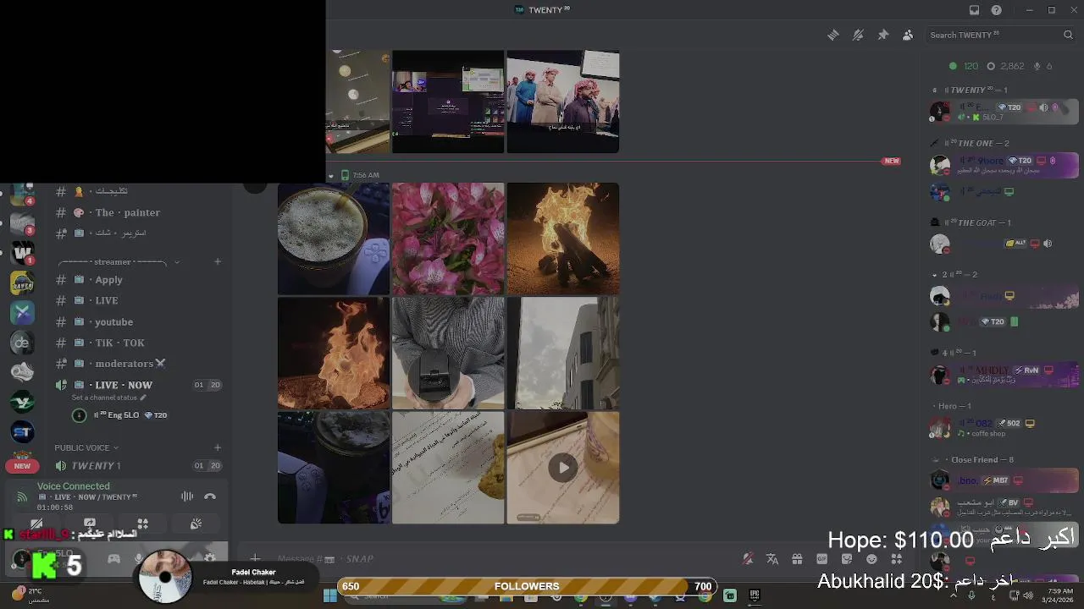The height and width of the screenshot is (609, 1084).
Task: Select the ST server icon
Action: click(x=23, y=432)
